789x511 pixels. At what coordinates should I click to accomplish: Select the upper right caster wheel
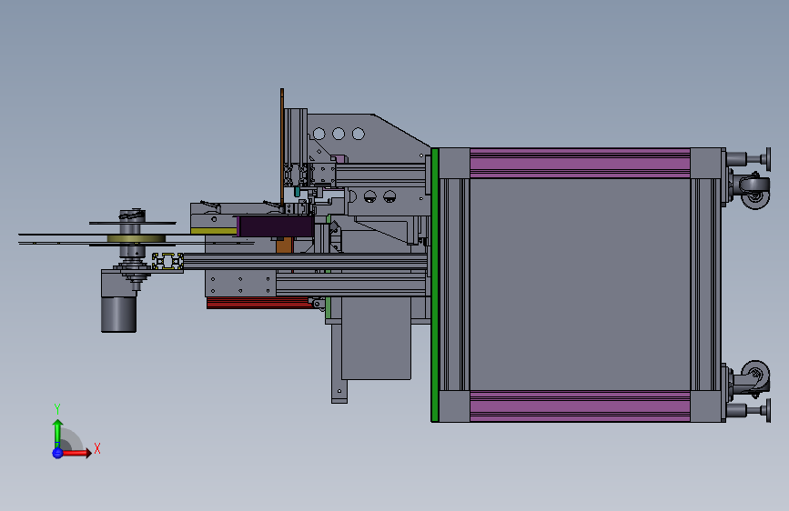pos(754,190)
